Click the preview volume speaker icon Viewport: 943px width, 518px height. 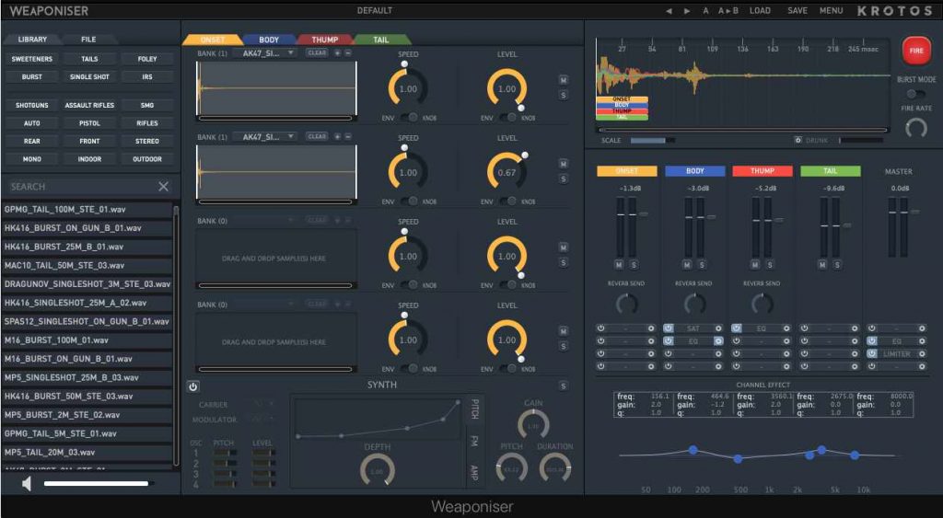[27, 483]
